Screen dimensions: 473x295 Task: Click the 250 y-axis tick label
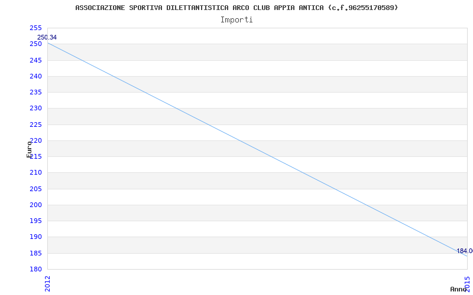tap(35, 44)
